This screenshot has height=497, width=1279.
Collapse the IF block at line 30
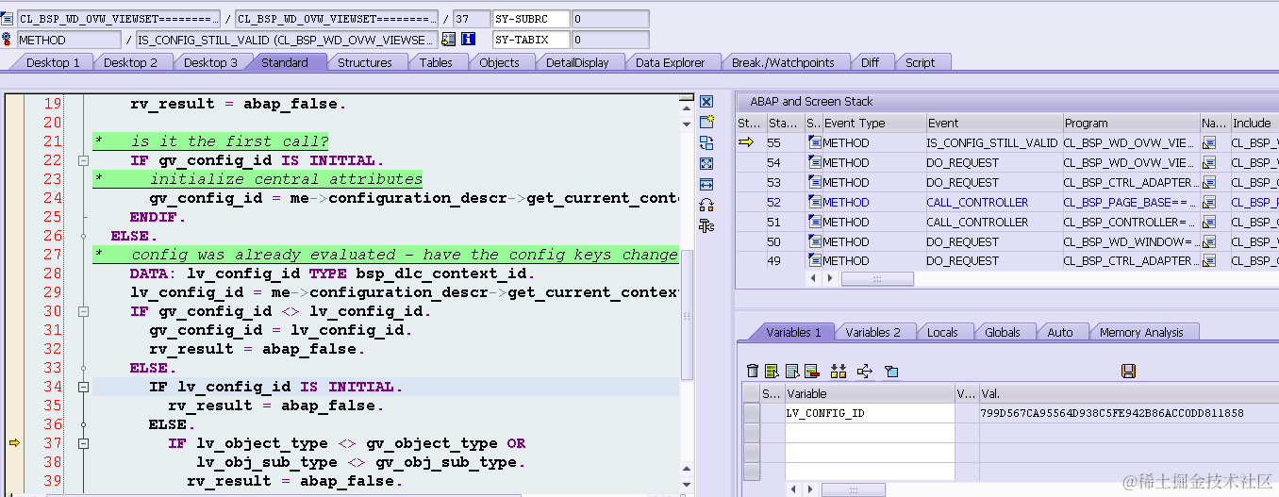pos(84,311)
